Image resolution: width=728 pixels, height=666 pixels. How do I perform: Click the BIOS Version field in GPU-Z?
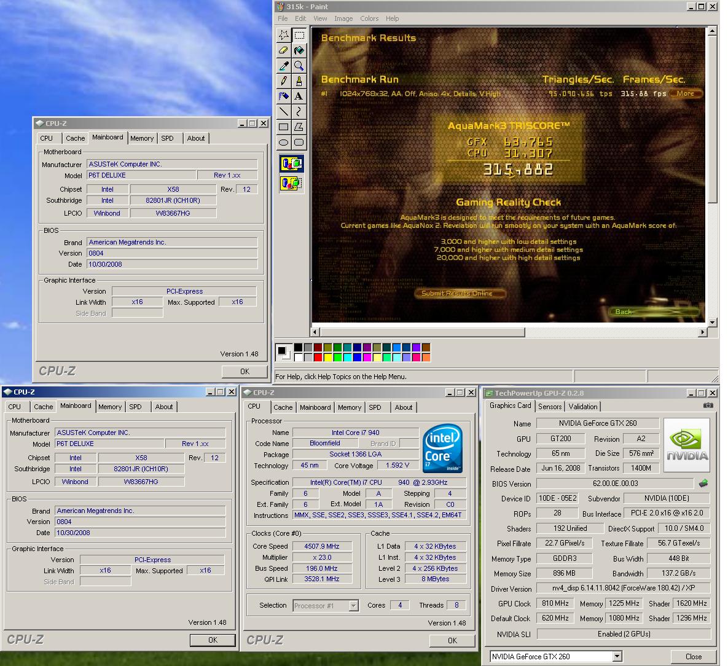[615, 484]
